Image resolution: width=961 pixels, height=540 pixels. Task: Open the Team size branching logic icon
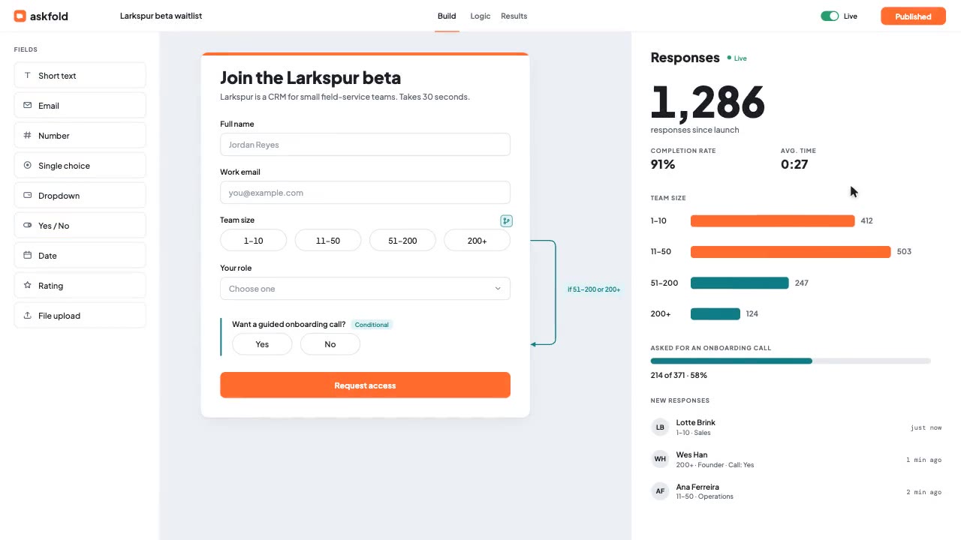[x=507, y=220]
